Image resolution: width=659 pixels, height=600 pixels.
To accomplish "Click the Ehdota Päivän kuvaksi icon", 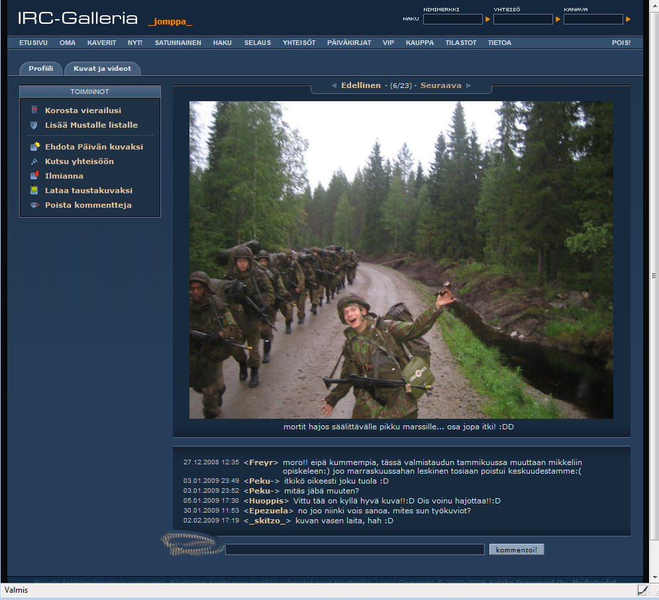I will [x=35, y=147].
